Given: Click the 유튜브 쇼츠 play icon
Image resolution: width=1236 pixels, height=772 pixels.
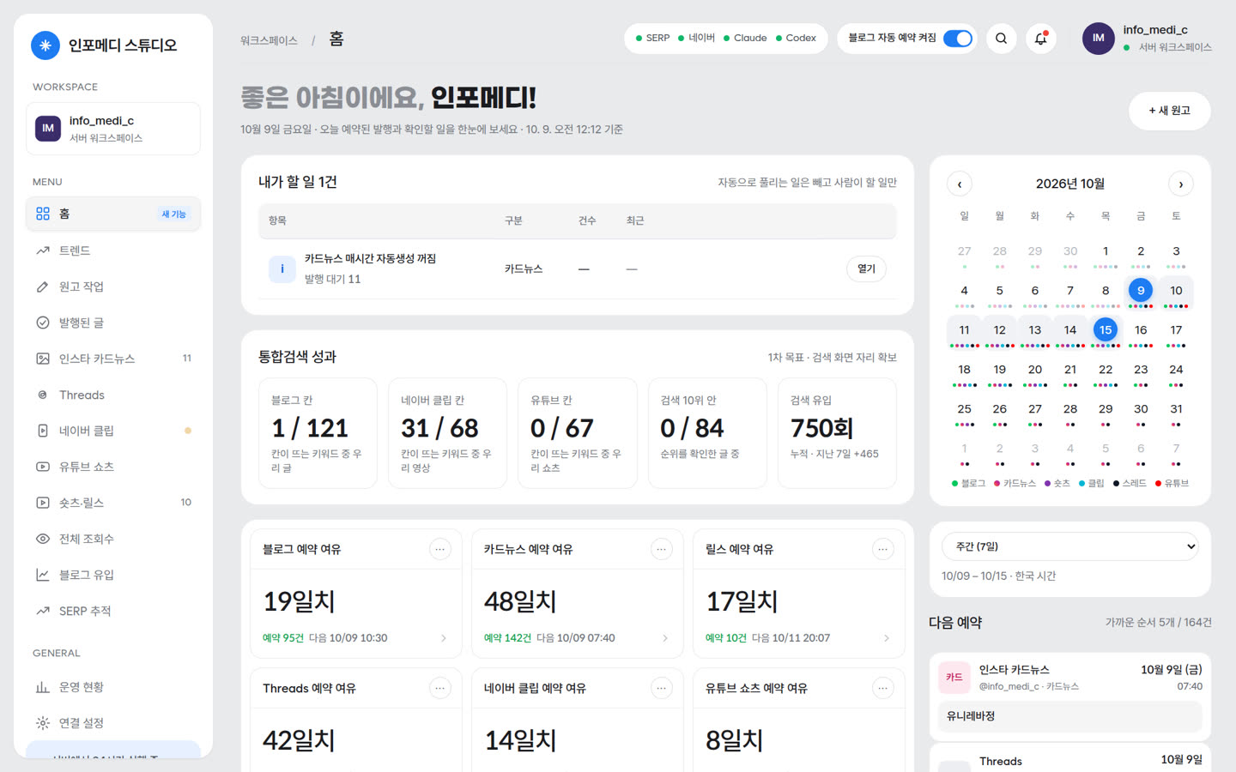Looking at the screenshot, I should click(43, 467).
